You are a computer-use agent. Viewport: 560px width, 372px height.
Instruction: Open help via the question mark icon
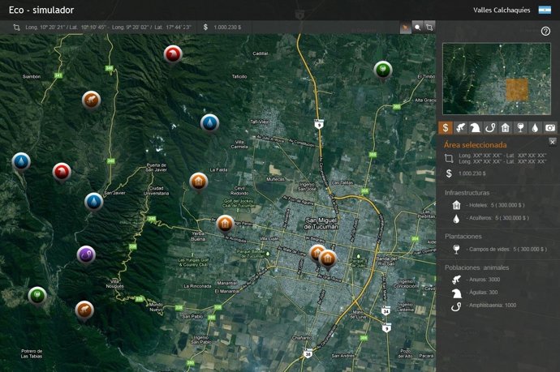click(x=545, y=31)
